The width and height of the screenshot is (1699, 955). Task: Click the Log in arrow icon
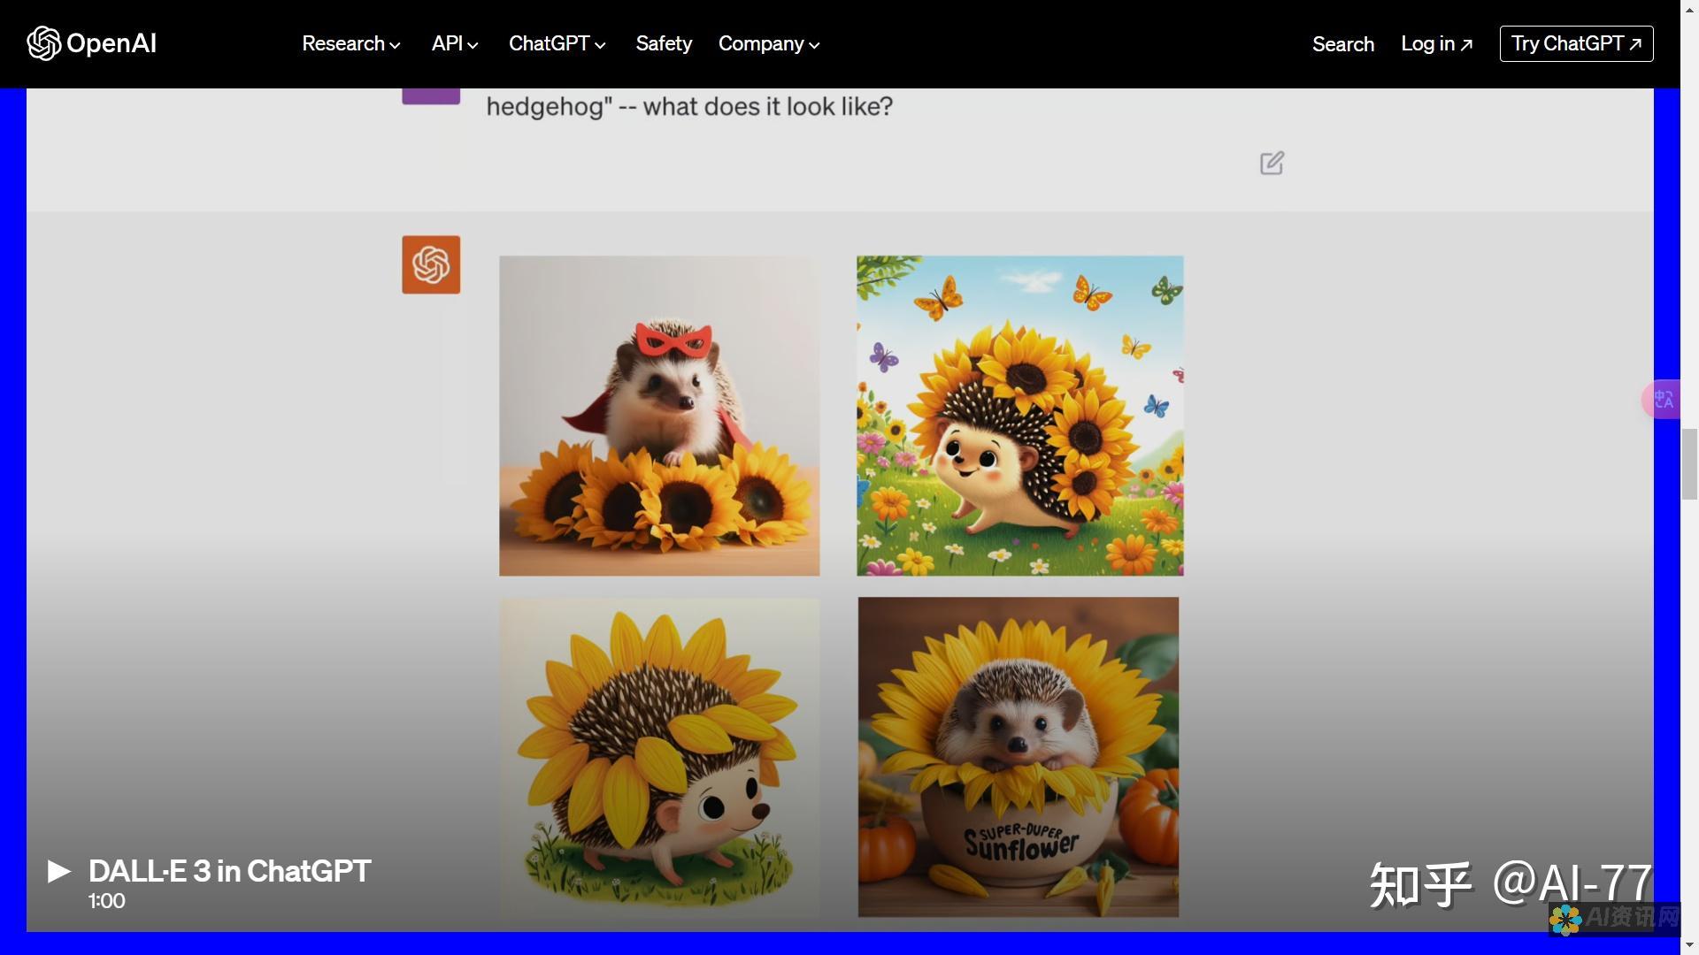click(1469, 43)
